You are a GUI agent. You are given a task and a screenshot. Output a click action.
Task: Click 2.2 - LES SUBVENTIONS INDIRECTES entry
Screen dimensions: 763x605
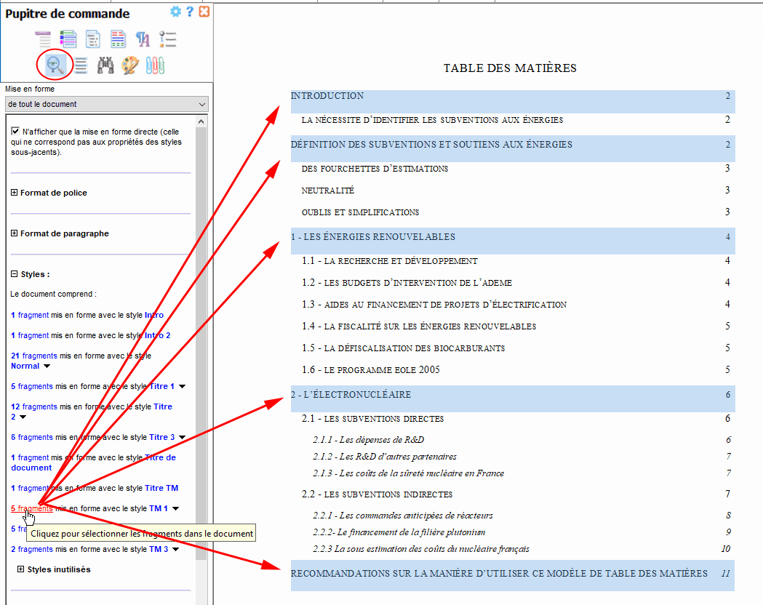coord(377,494)
